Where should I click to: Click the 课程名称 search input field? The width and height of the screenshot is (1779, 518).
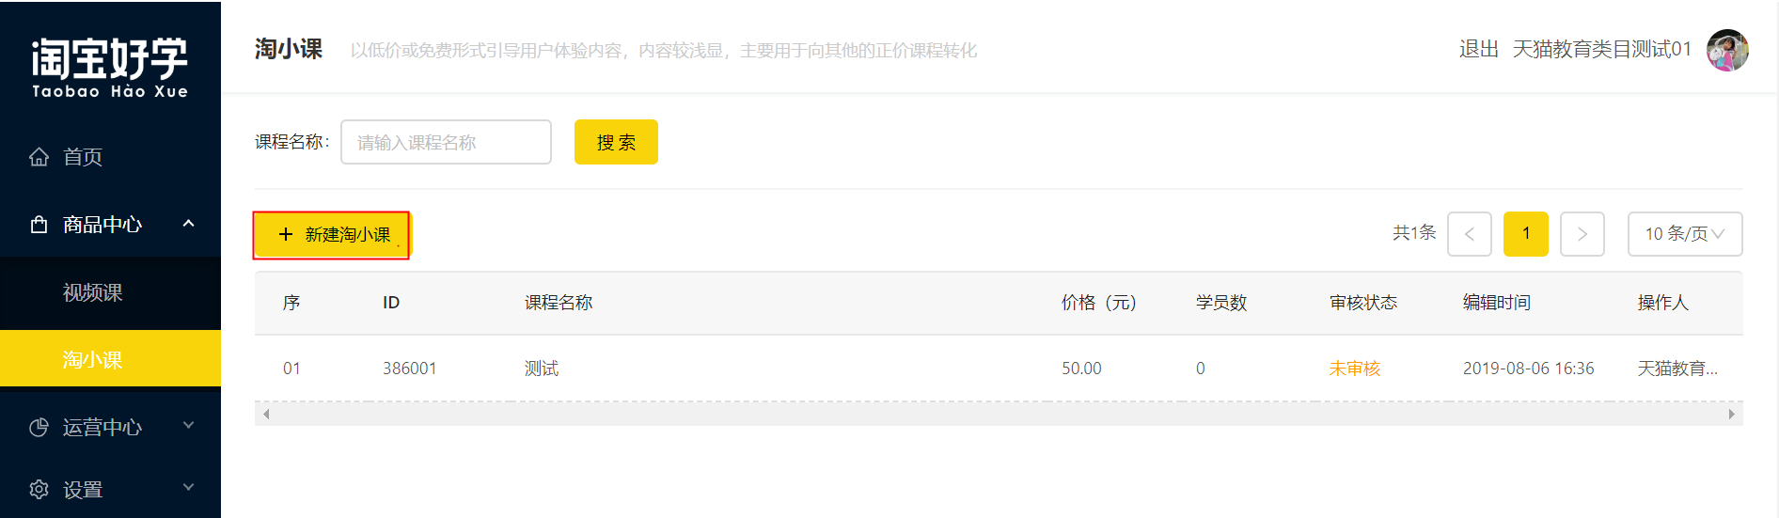446,142
